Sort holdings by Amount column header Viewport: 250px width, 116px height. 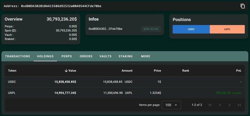(x=127, y=71)
